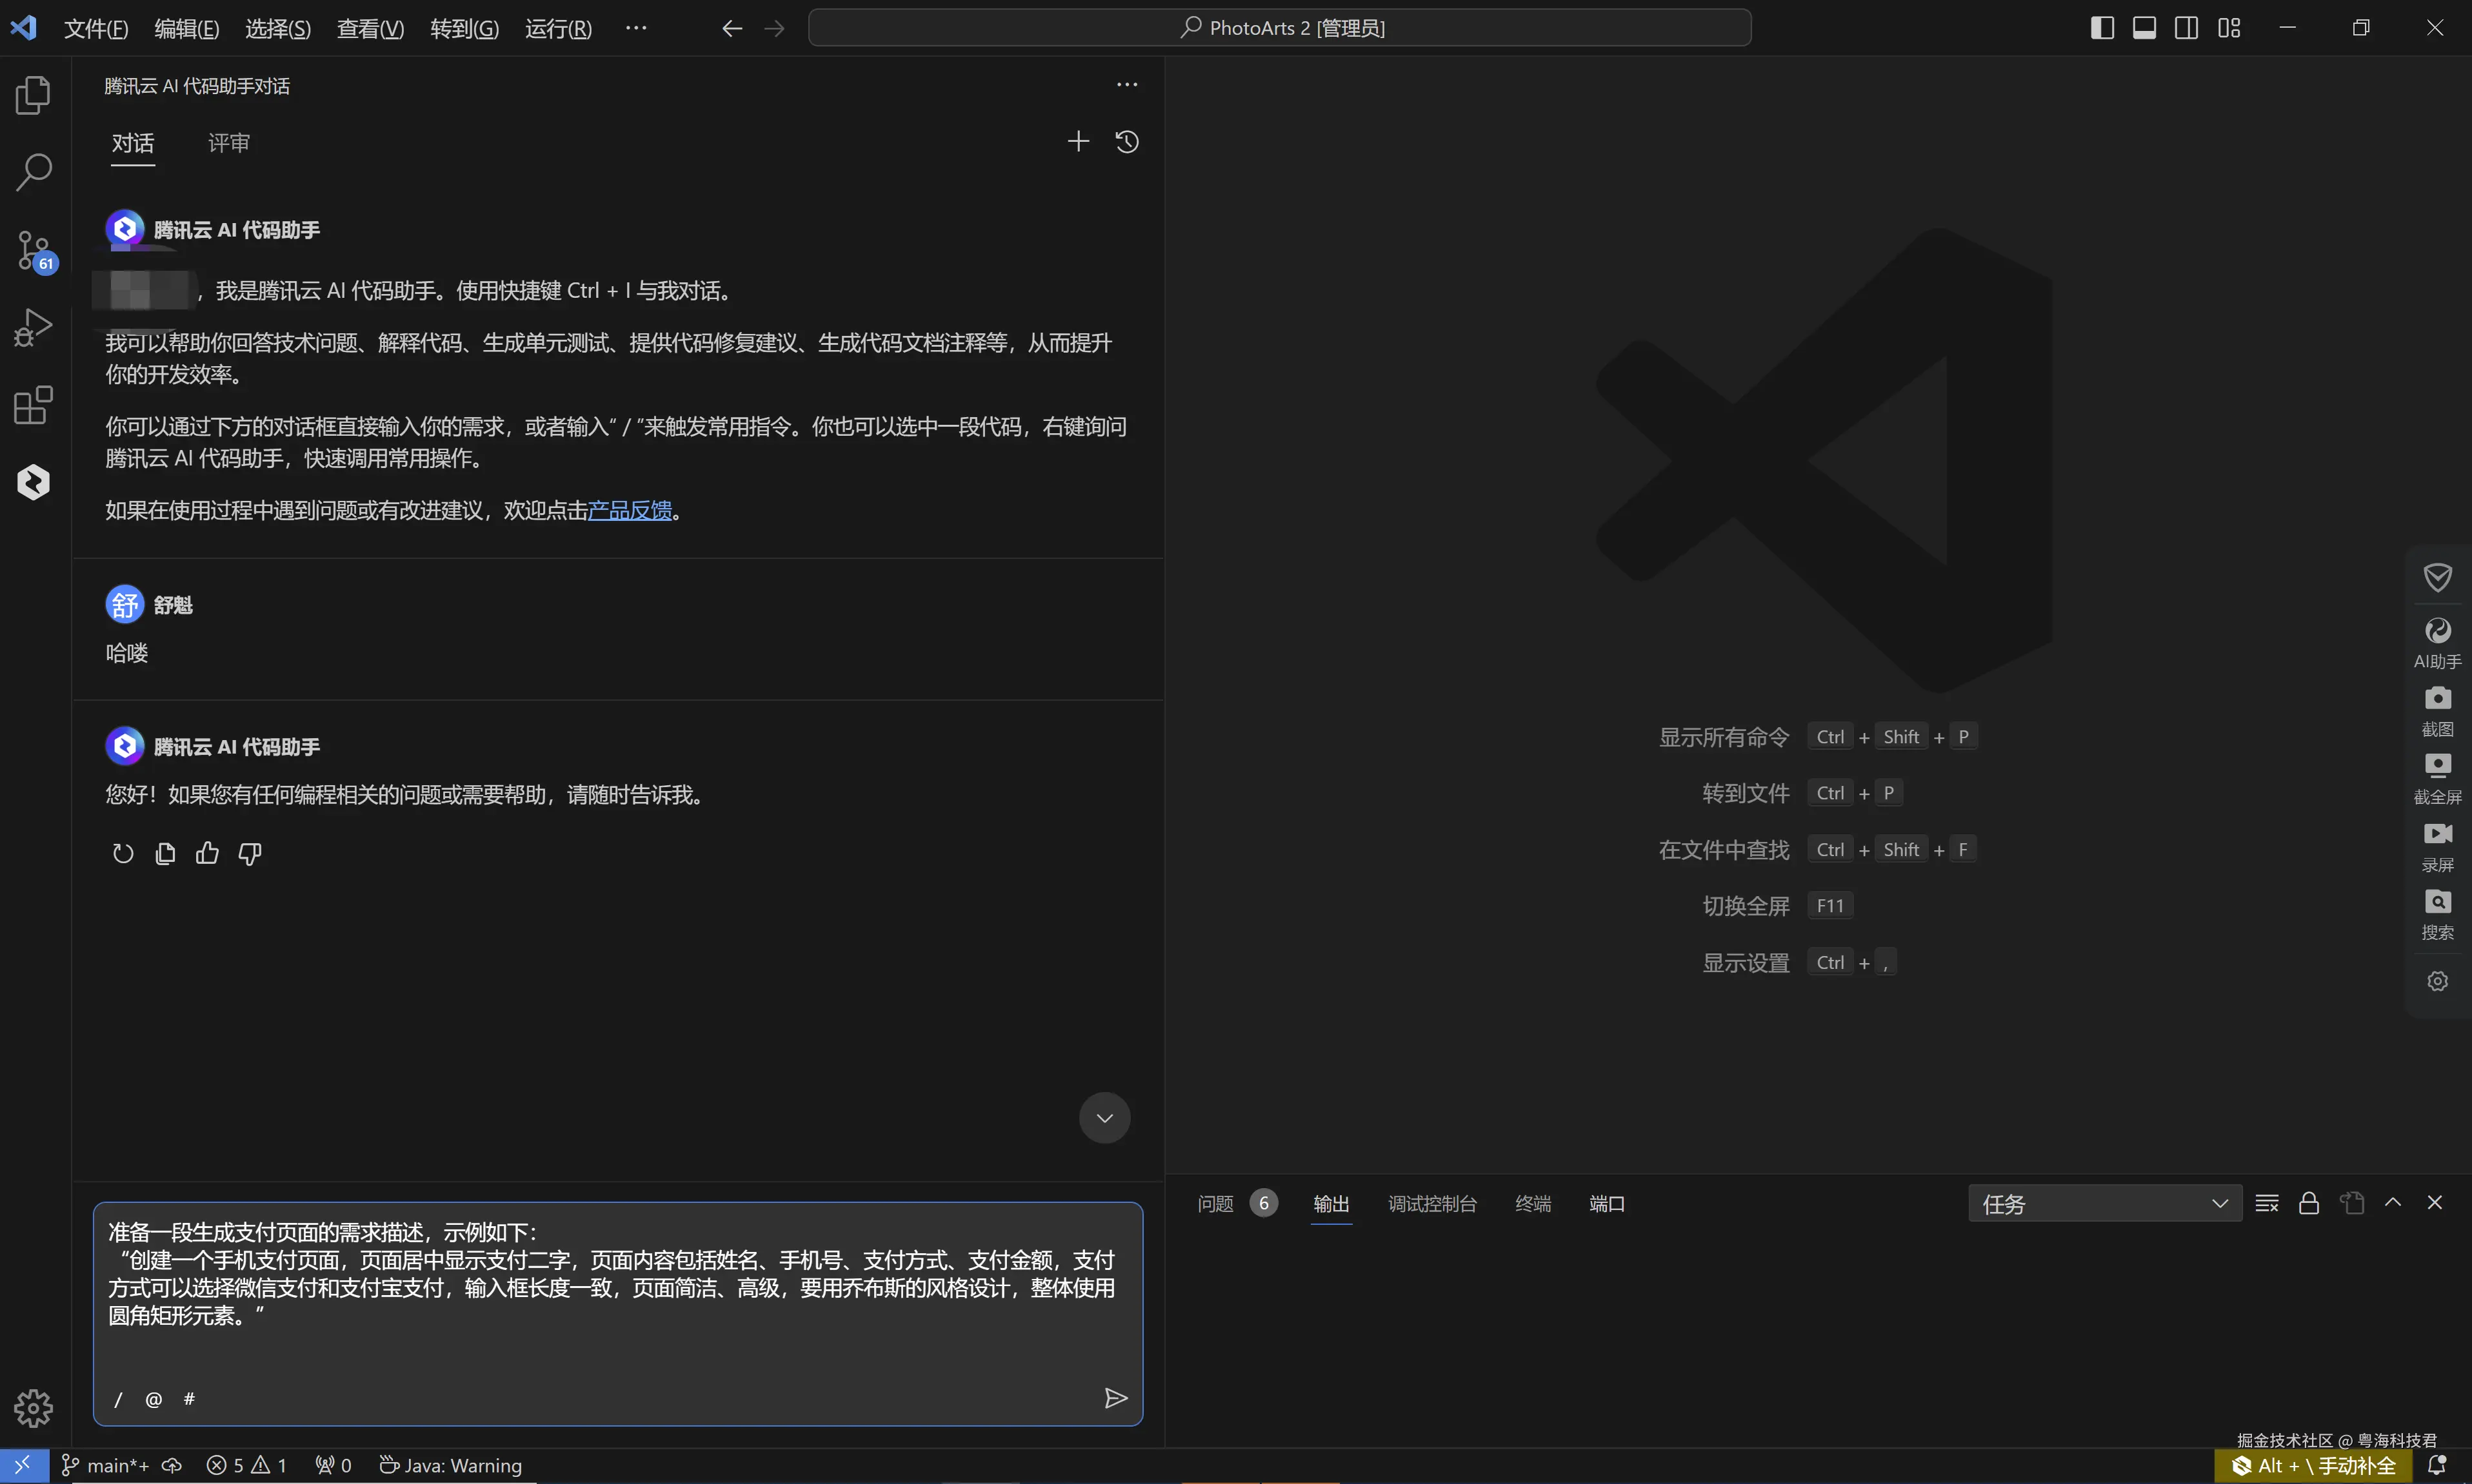The image size is (2472, 1484).
Task: Jump to bottom of the conversation
Action: tap(1104, 1118)
